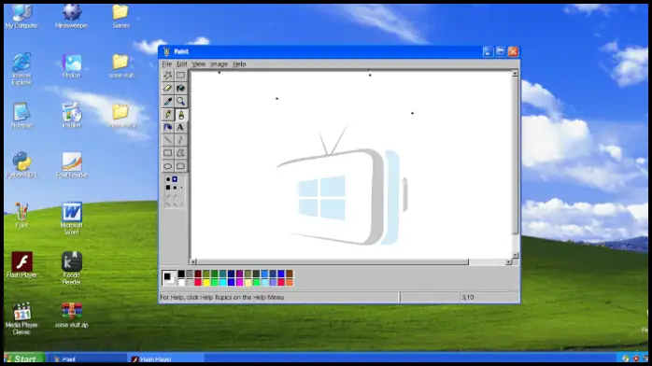Click the Paint window title bar icon
This screenshot has width=652, height=366.
click(x=167, y=51)
